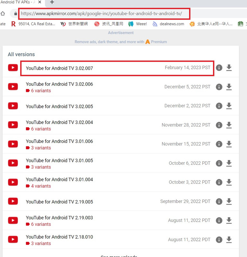The width and height of the screenshot is (247, 257).
Task: Open 95014, CA Real Estate bookmark
Action: (x=33, y=24)
